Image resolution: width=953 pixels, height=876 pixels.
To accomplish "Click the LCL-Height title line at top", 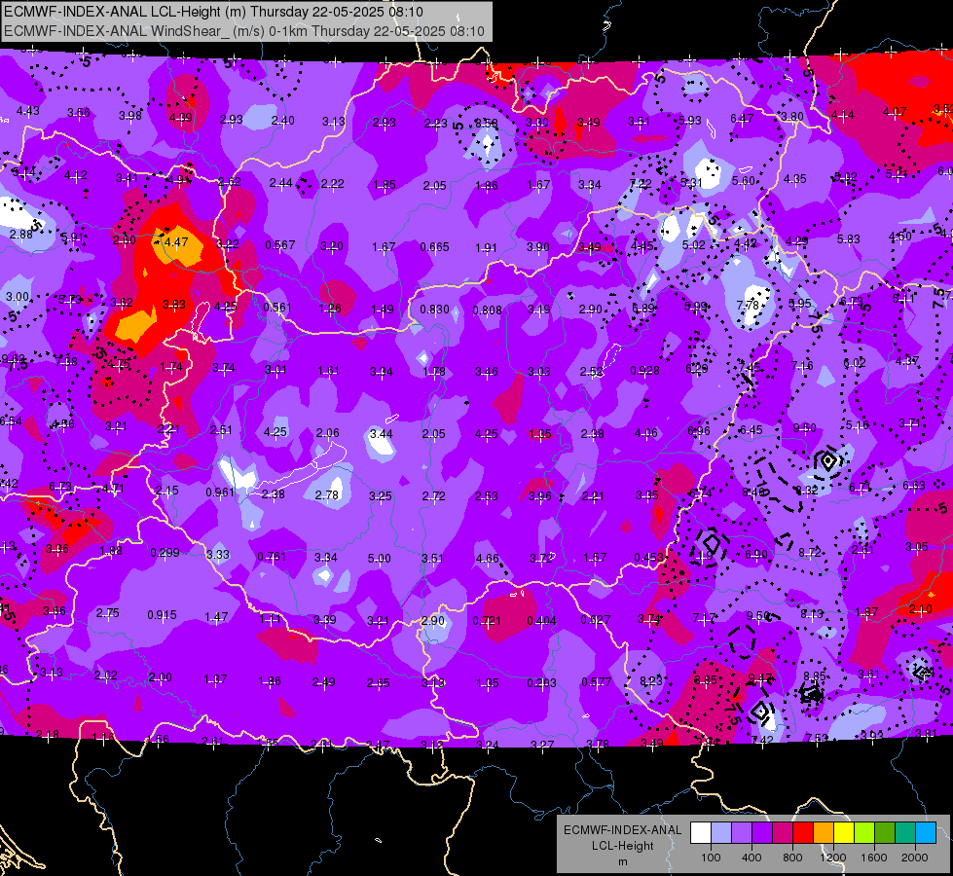I will point(213,12).
